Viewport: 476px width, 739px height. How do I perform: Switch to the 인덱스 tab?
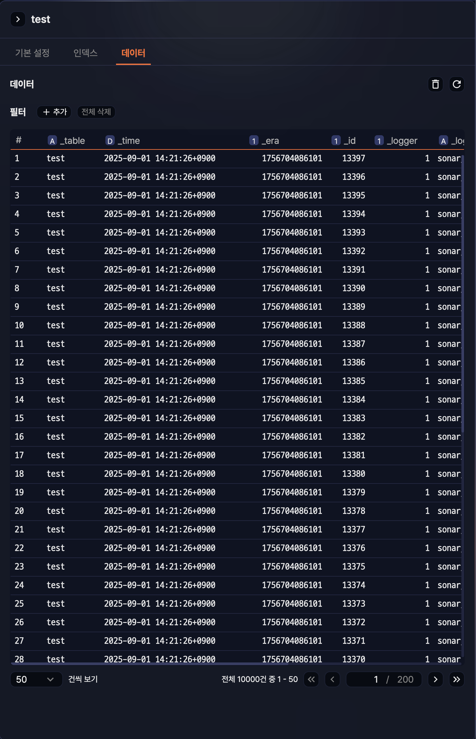pos(85,53)
